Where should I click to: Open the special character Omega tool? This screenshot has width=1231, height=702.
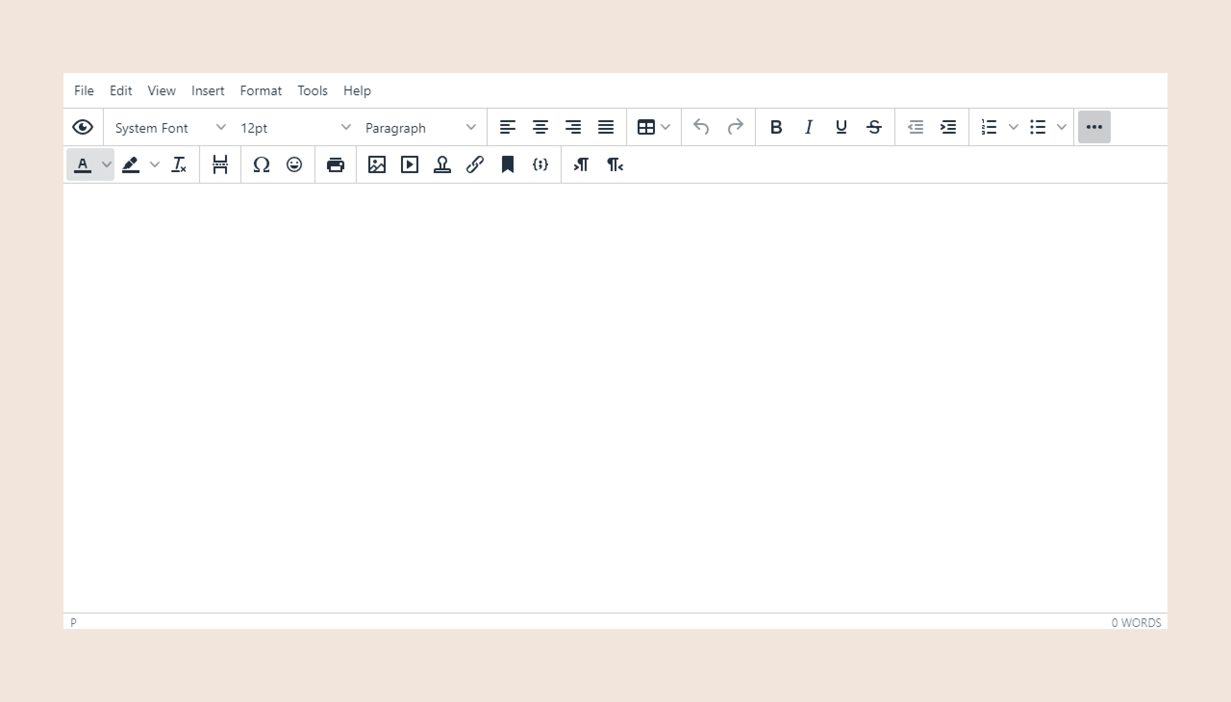pos(261,165)
